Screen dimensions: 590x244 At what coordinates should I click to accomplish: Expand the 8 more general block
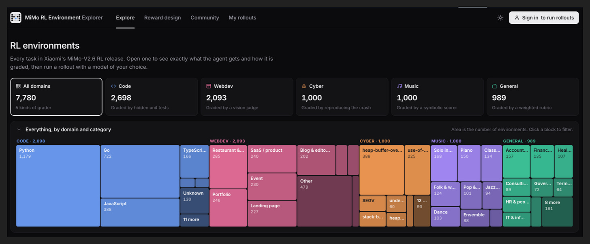(x=557, y=212)
